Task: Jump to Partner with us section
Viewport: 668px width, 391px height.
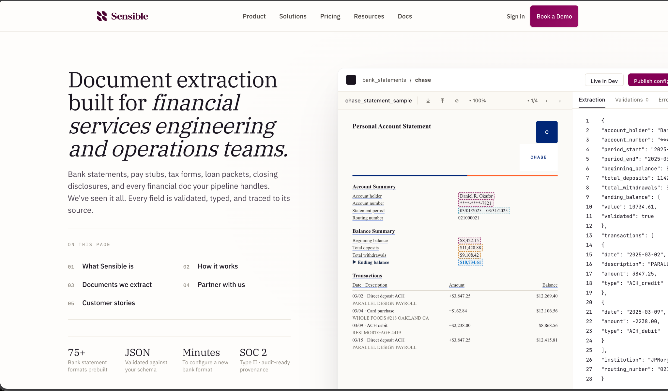Action: coord(221,285)
